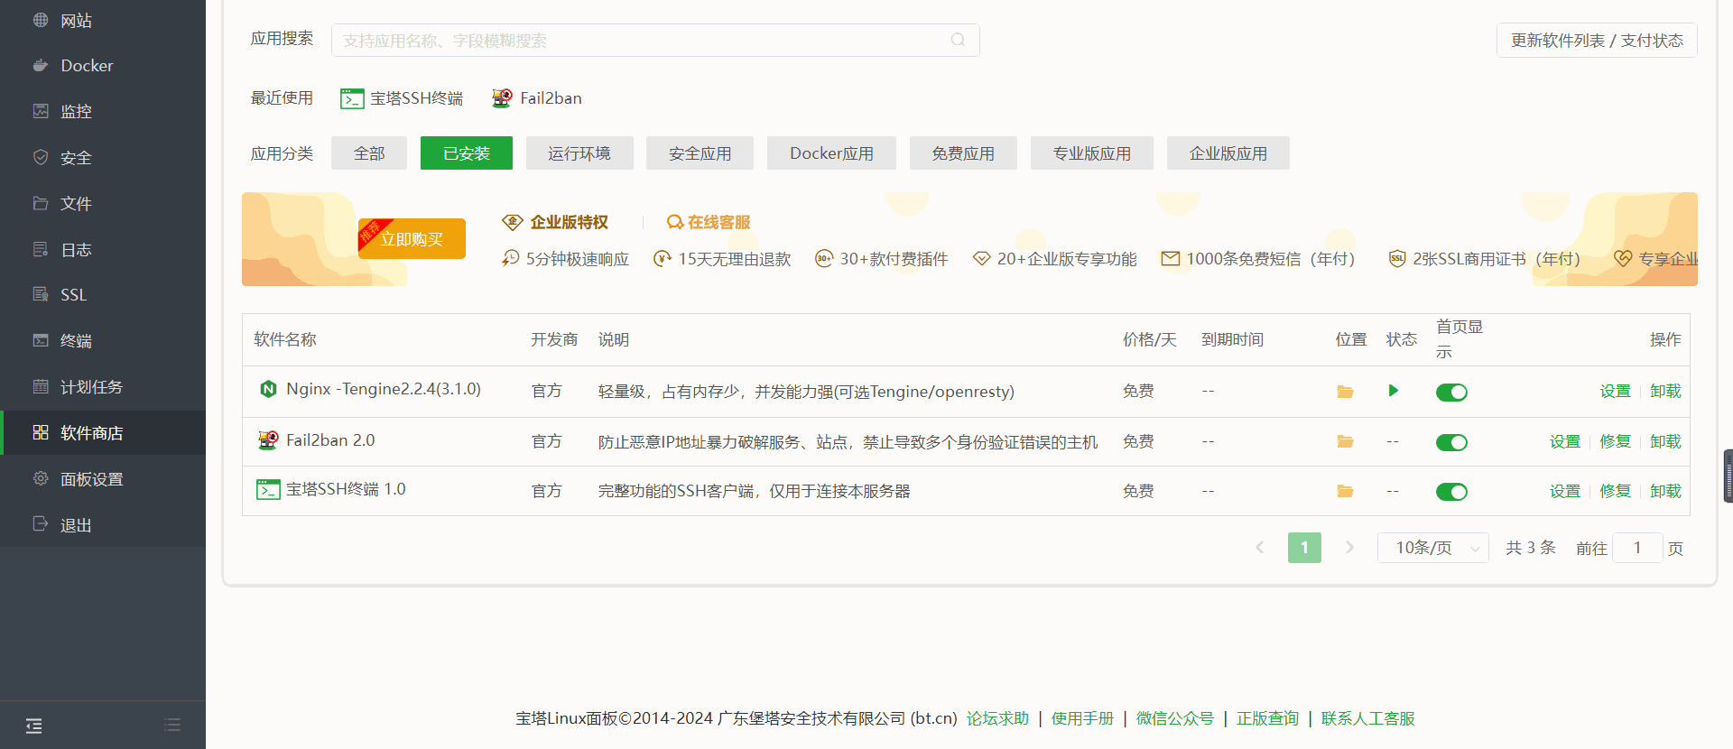Screen dimensions: 1733x749
Task: Go to previous page arrow
Action: tap(1260, 548)
